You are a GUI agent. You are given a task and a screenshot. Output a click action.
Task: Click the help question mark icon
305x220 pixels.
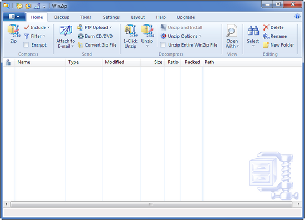297,17
